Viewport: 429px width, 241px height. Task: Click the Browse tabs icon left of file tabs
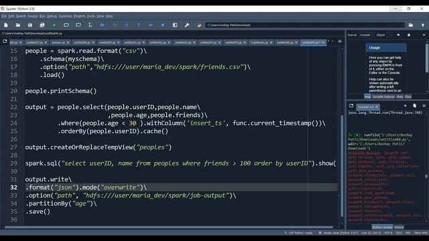(x=5, y=42)
